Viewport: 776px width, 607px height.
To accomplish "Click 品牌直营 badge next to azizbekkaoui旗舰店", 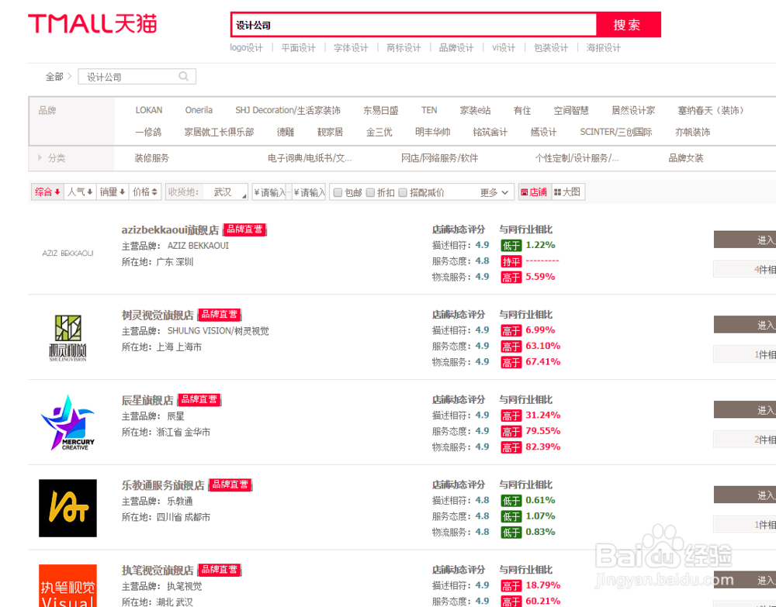I will click(x=245, y=229).
